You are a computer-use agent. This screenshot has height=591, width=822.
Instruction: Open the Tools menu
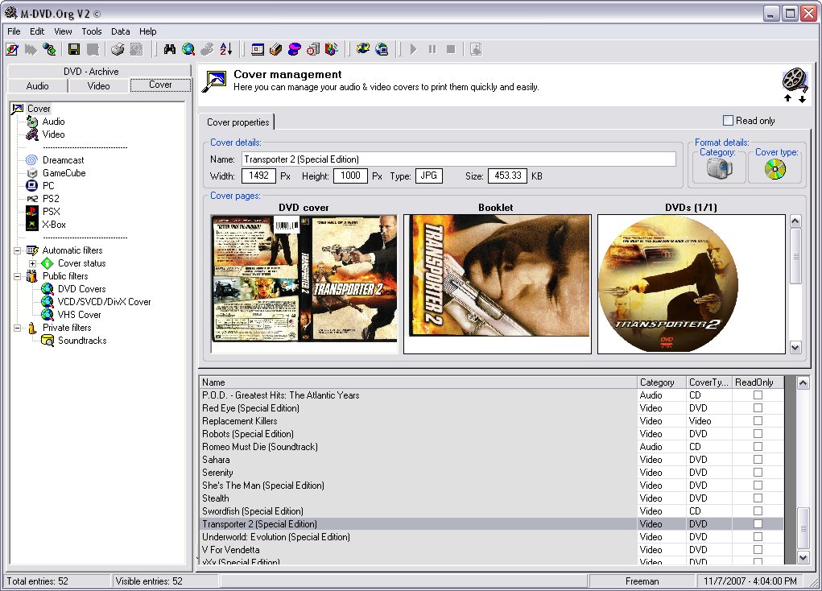[x=91, y=31]
